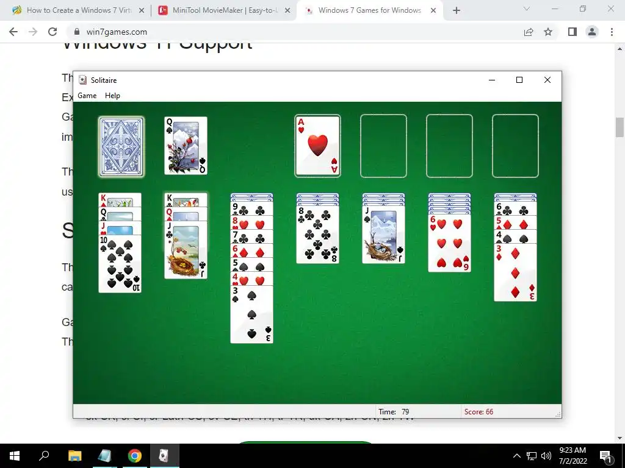This screenshot has width=625, height=468.
Task: Share this page from the address bar
Action: (529, 32)
